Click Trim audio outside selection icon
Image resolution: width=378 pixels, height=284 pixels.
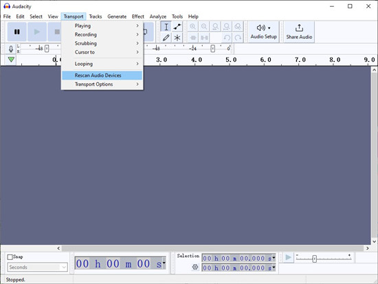click(193, 38)
